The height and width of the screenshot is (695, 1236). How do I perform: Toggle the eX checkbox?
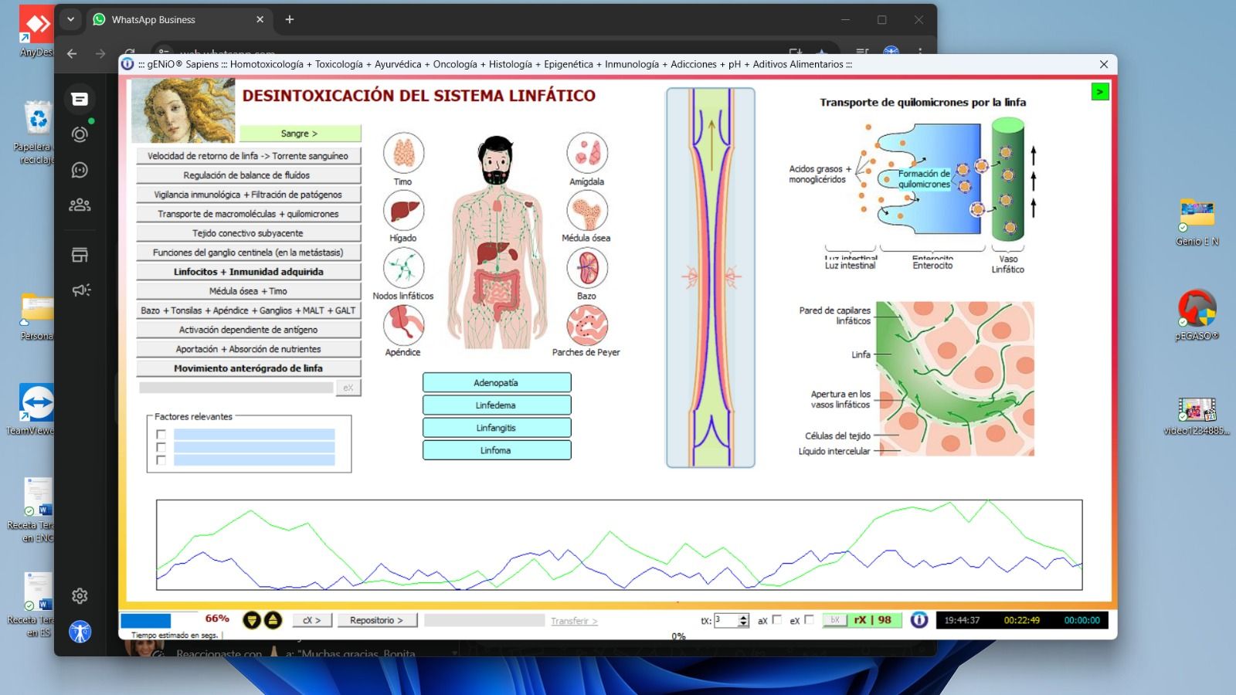click(809, 619)
